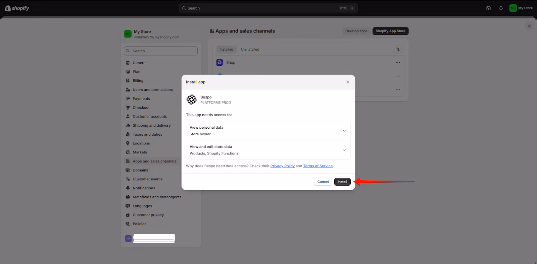Close the Install app dialog
The image size is (537, 264).
[x=348, y=82]
